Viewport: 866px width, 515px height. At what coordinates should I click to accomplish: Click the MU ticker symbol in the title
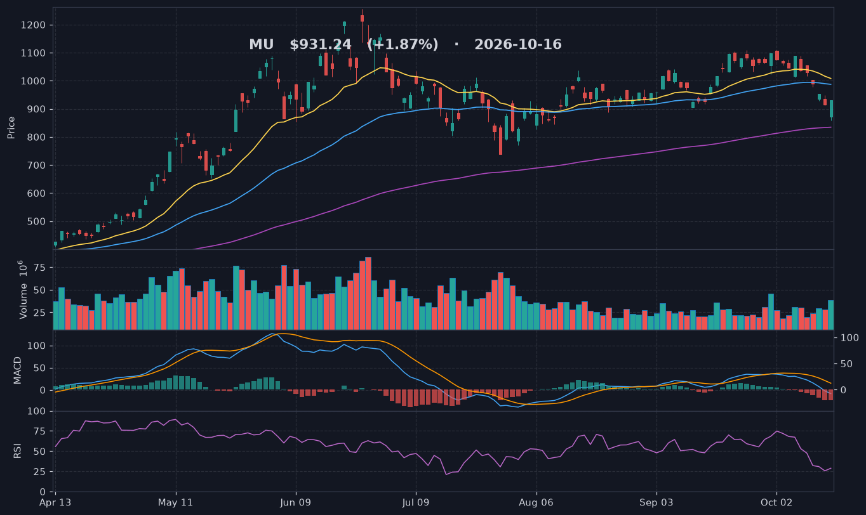tap(261, 45)
